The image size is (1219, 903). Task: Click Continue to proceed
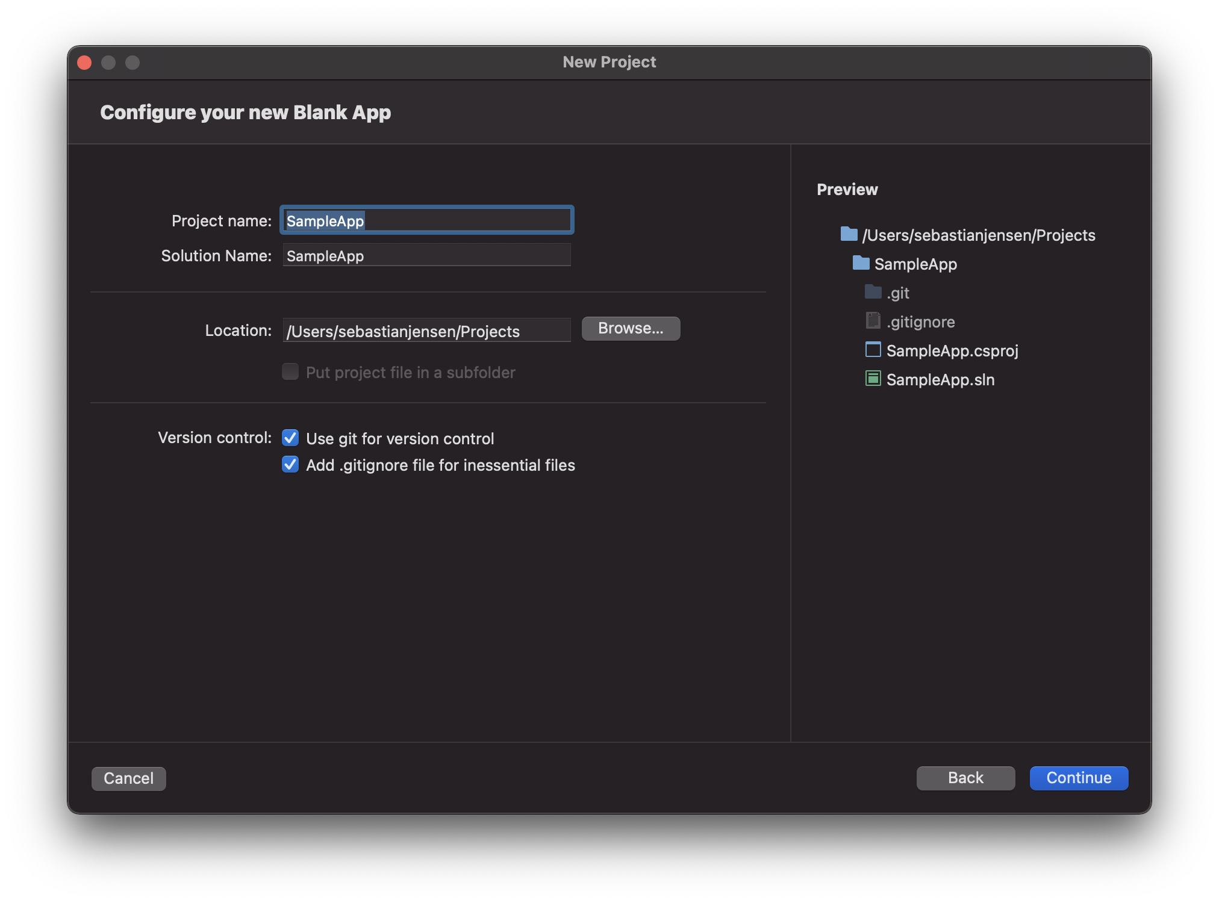[1078, 778]
